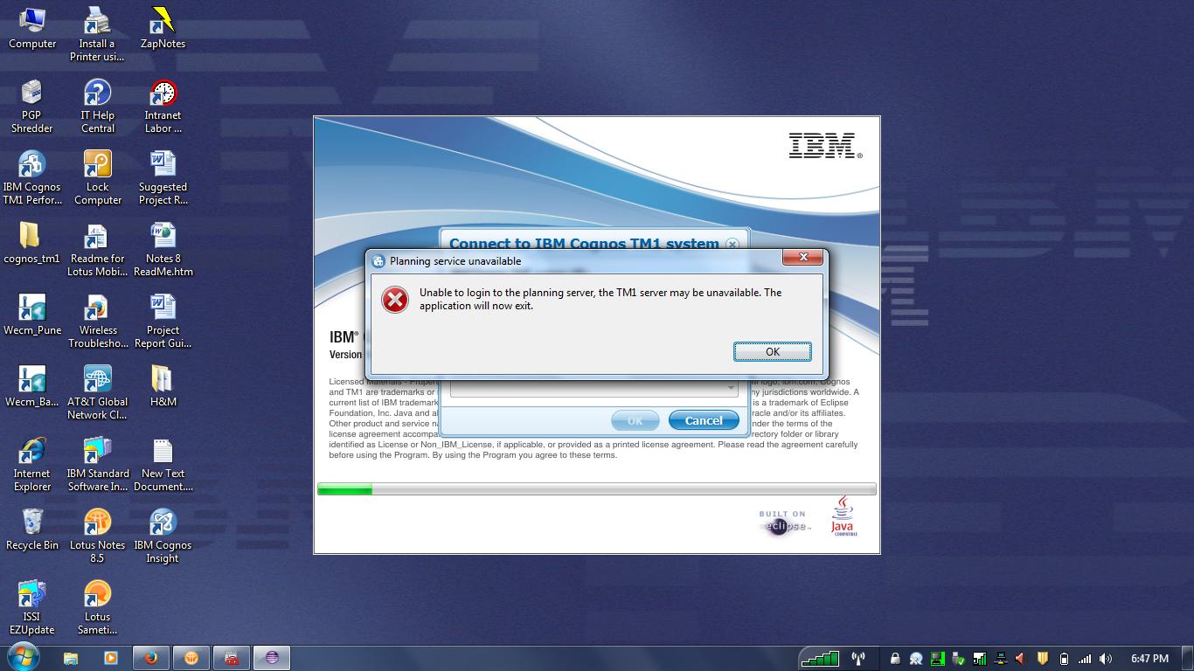The image size is (1194, 671).
Task: Click the 6:47 PM taskbar clock
Action: 1149,659
